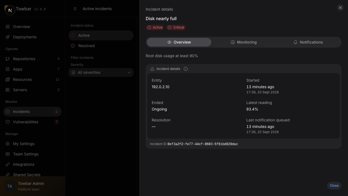The image size is (348, 196).
Task: Select the Active incident status filter
Action: (101, 35)
